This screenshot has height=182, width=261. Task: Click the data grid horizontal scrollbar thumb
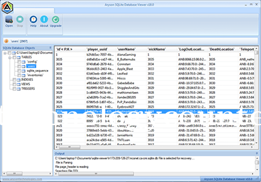[x=69, y=147]
